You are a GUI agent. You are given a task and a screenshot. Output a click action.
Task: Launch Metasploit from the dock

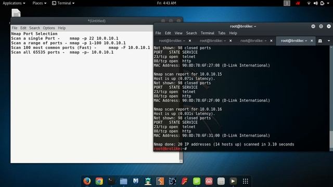[136, 181]
